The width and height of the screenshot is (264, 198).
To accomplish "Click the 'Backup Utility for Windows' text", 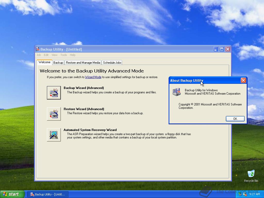I will point(201,90).
